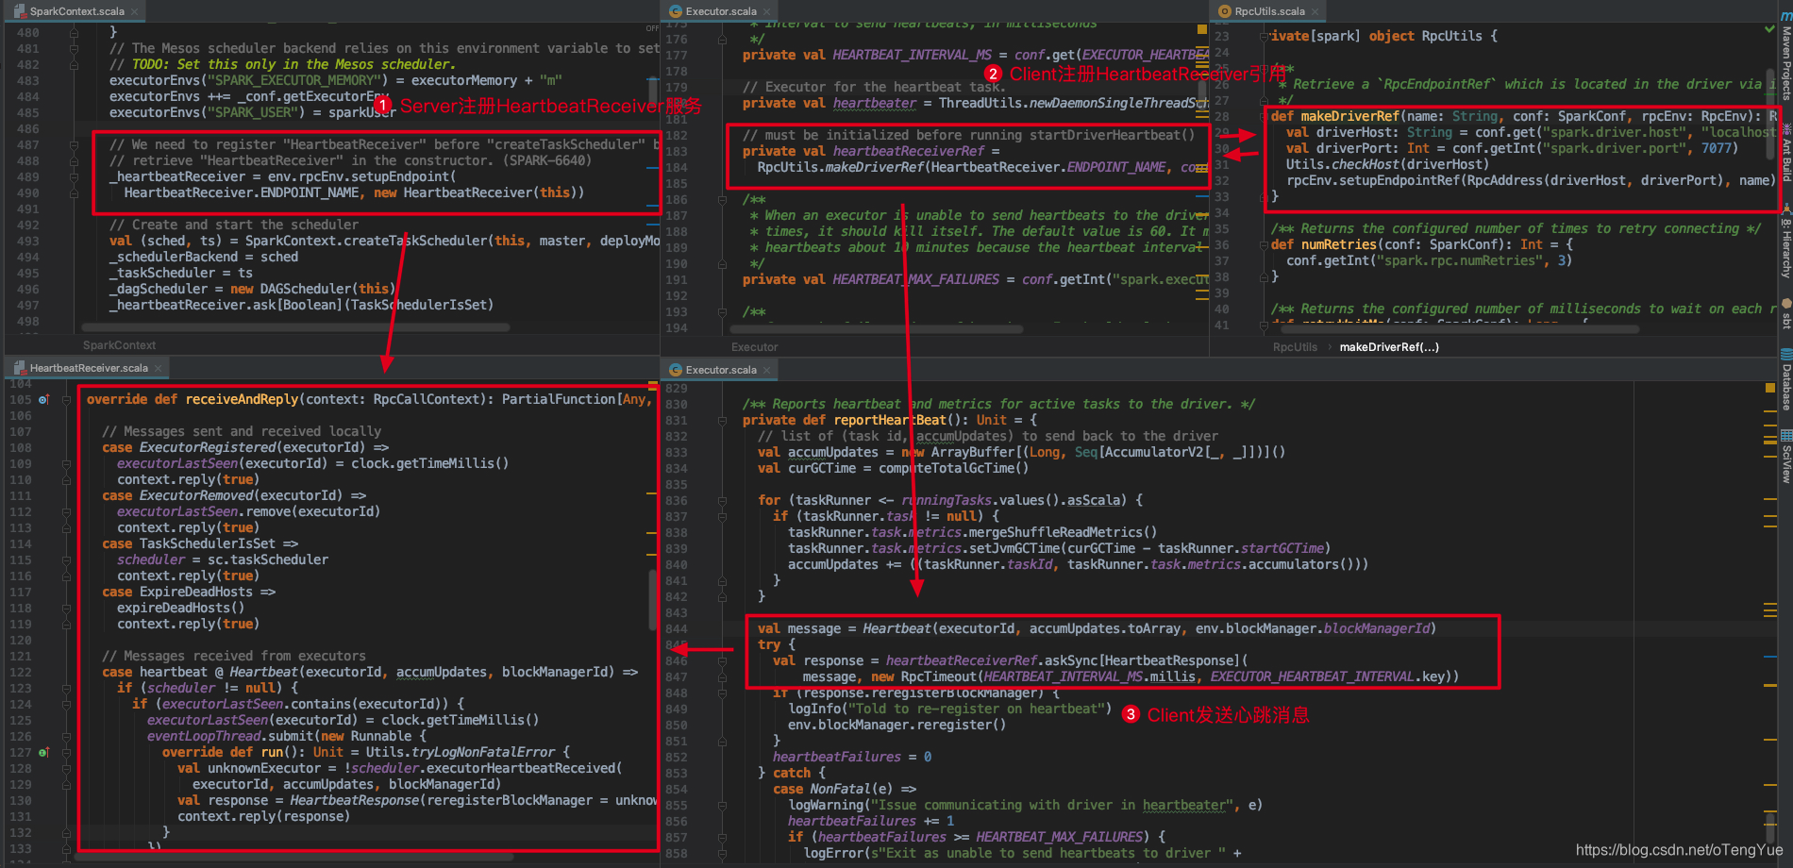Close the RpcUtils.scala tab
Screen dimensions: 1793x868
point(1316,12)
